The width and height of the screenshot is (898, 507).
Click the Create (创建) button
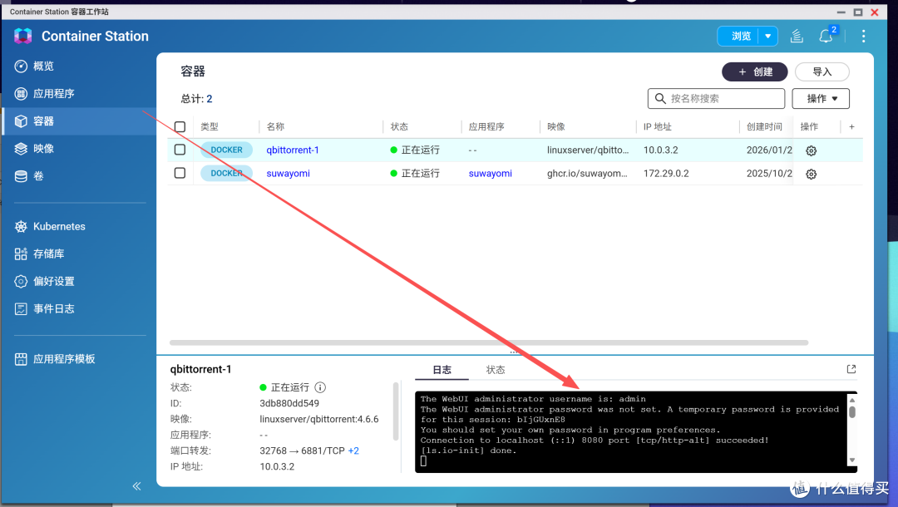[x=755, y=72]
